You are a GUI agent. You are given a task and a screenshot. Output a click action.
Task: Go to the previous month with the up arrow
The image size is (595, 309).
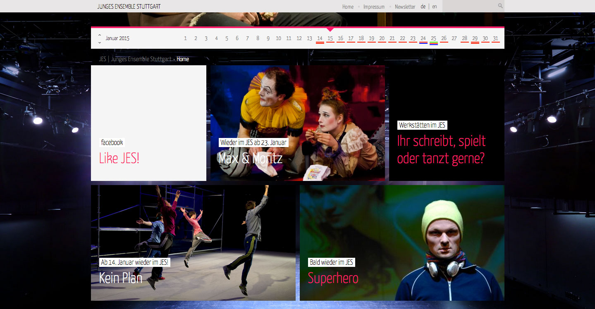coord(100,35)
